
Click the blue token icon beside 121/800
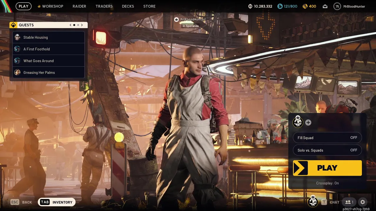pos(280,6)
